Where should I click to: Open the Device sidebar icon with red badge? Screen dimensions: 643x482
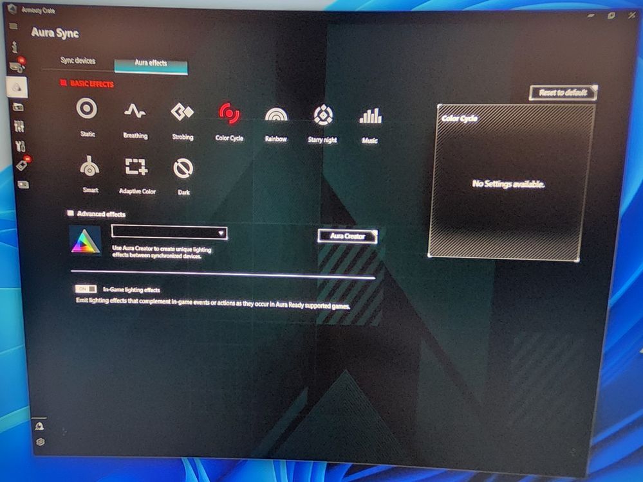point(17,66)
